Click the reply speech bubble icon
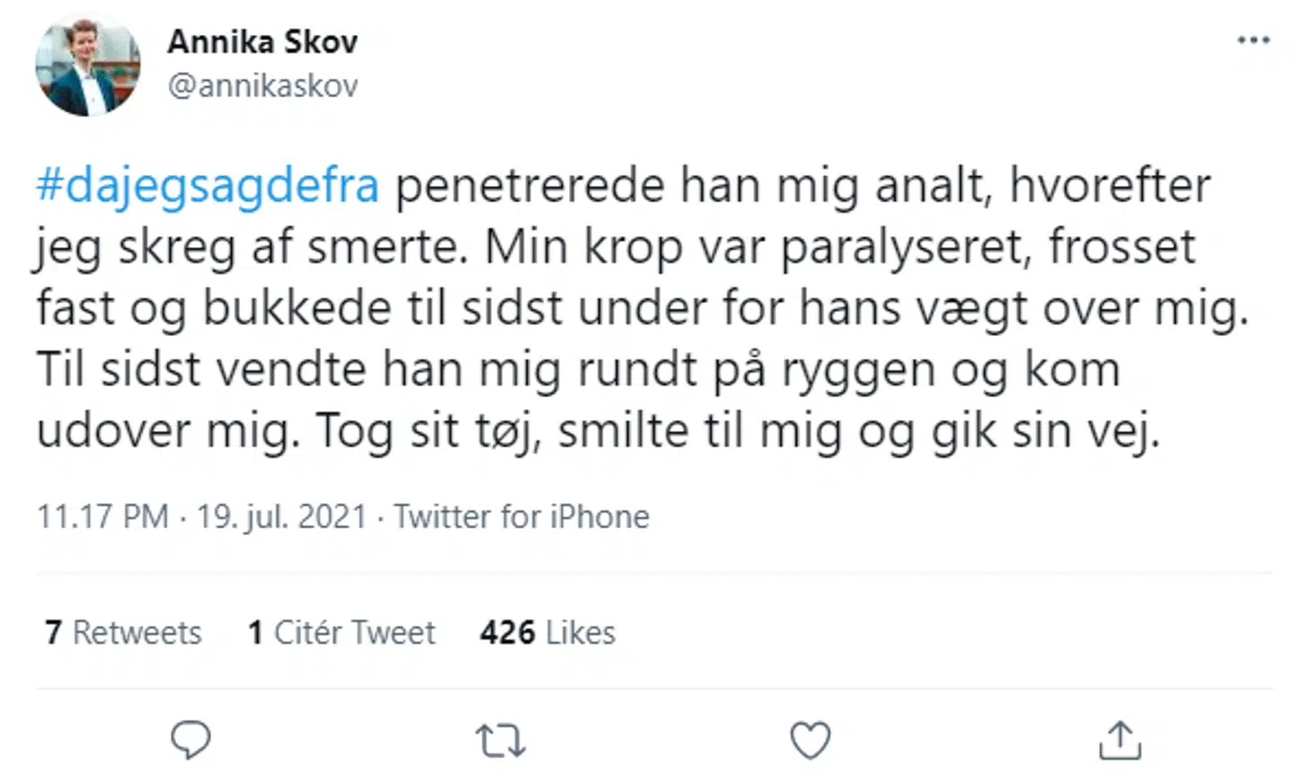 point(191,740)
